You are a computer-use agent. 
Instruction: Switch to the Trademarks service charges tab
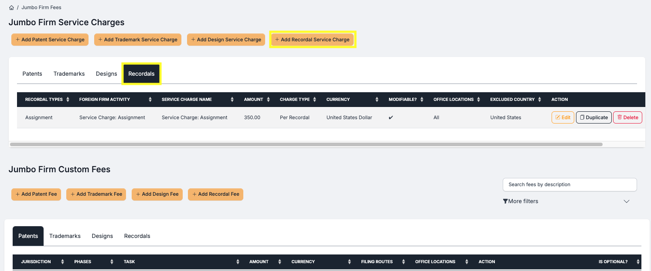click(69, 74)
